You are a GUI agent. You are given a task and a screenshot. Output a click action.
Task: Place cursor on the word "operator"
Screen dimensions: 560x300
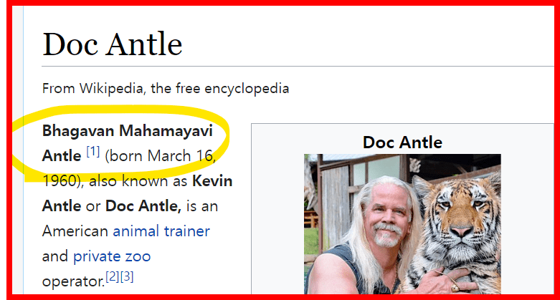click(73, 281)
